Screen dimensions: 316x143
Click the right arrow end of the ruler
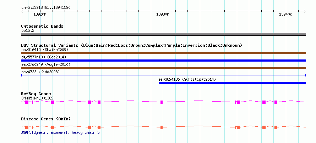305,11
